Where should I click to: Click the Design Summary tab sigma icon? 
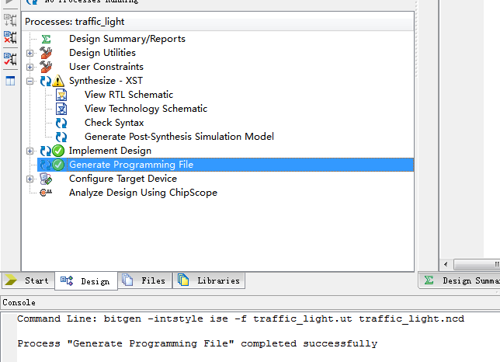coord(429,280)
